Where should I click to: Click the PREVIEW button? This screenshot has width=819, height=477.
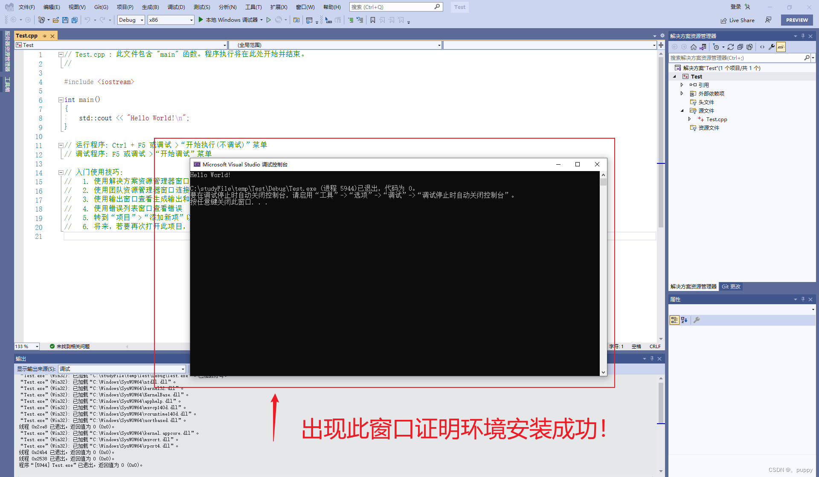pos(796,20)
